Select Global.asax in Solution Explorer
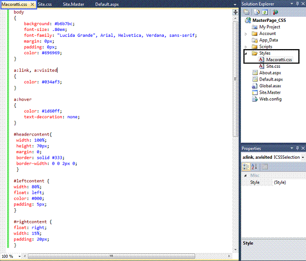The image size is (306, 261). (271, 86)
